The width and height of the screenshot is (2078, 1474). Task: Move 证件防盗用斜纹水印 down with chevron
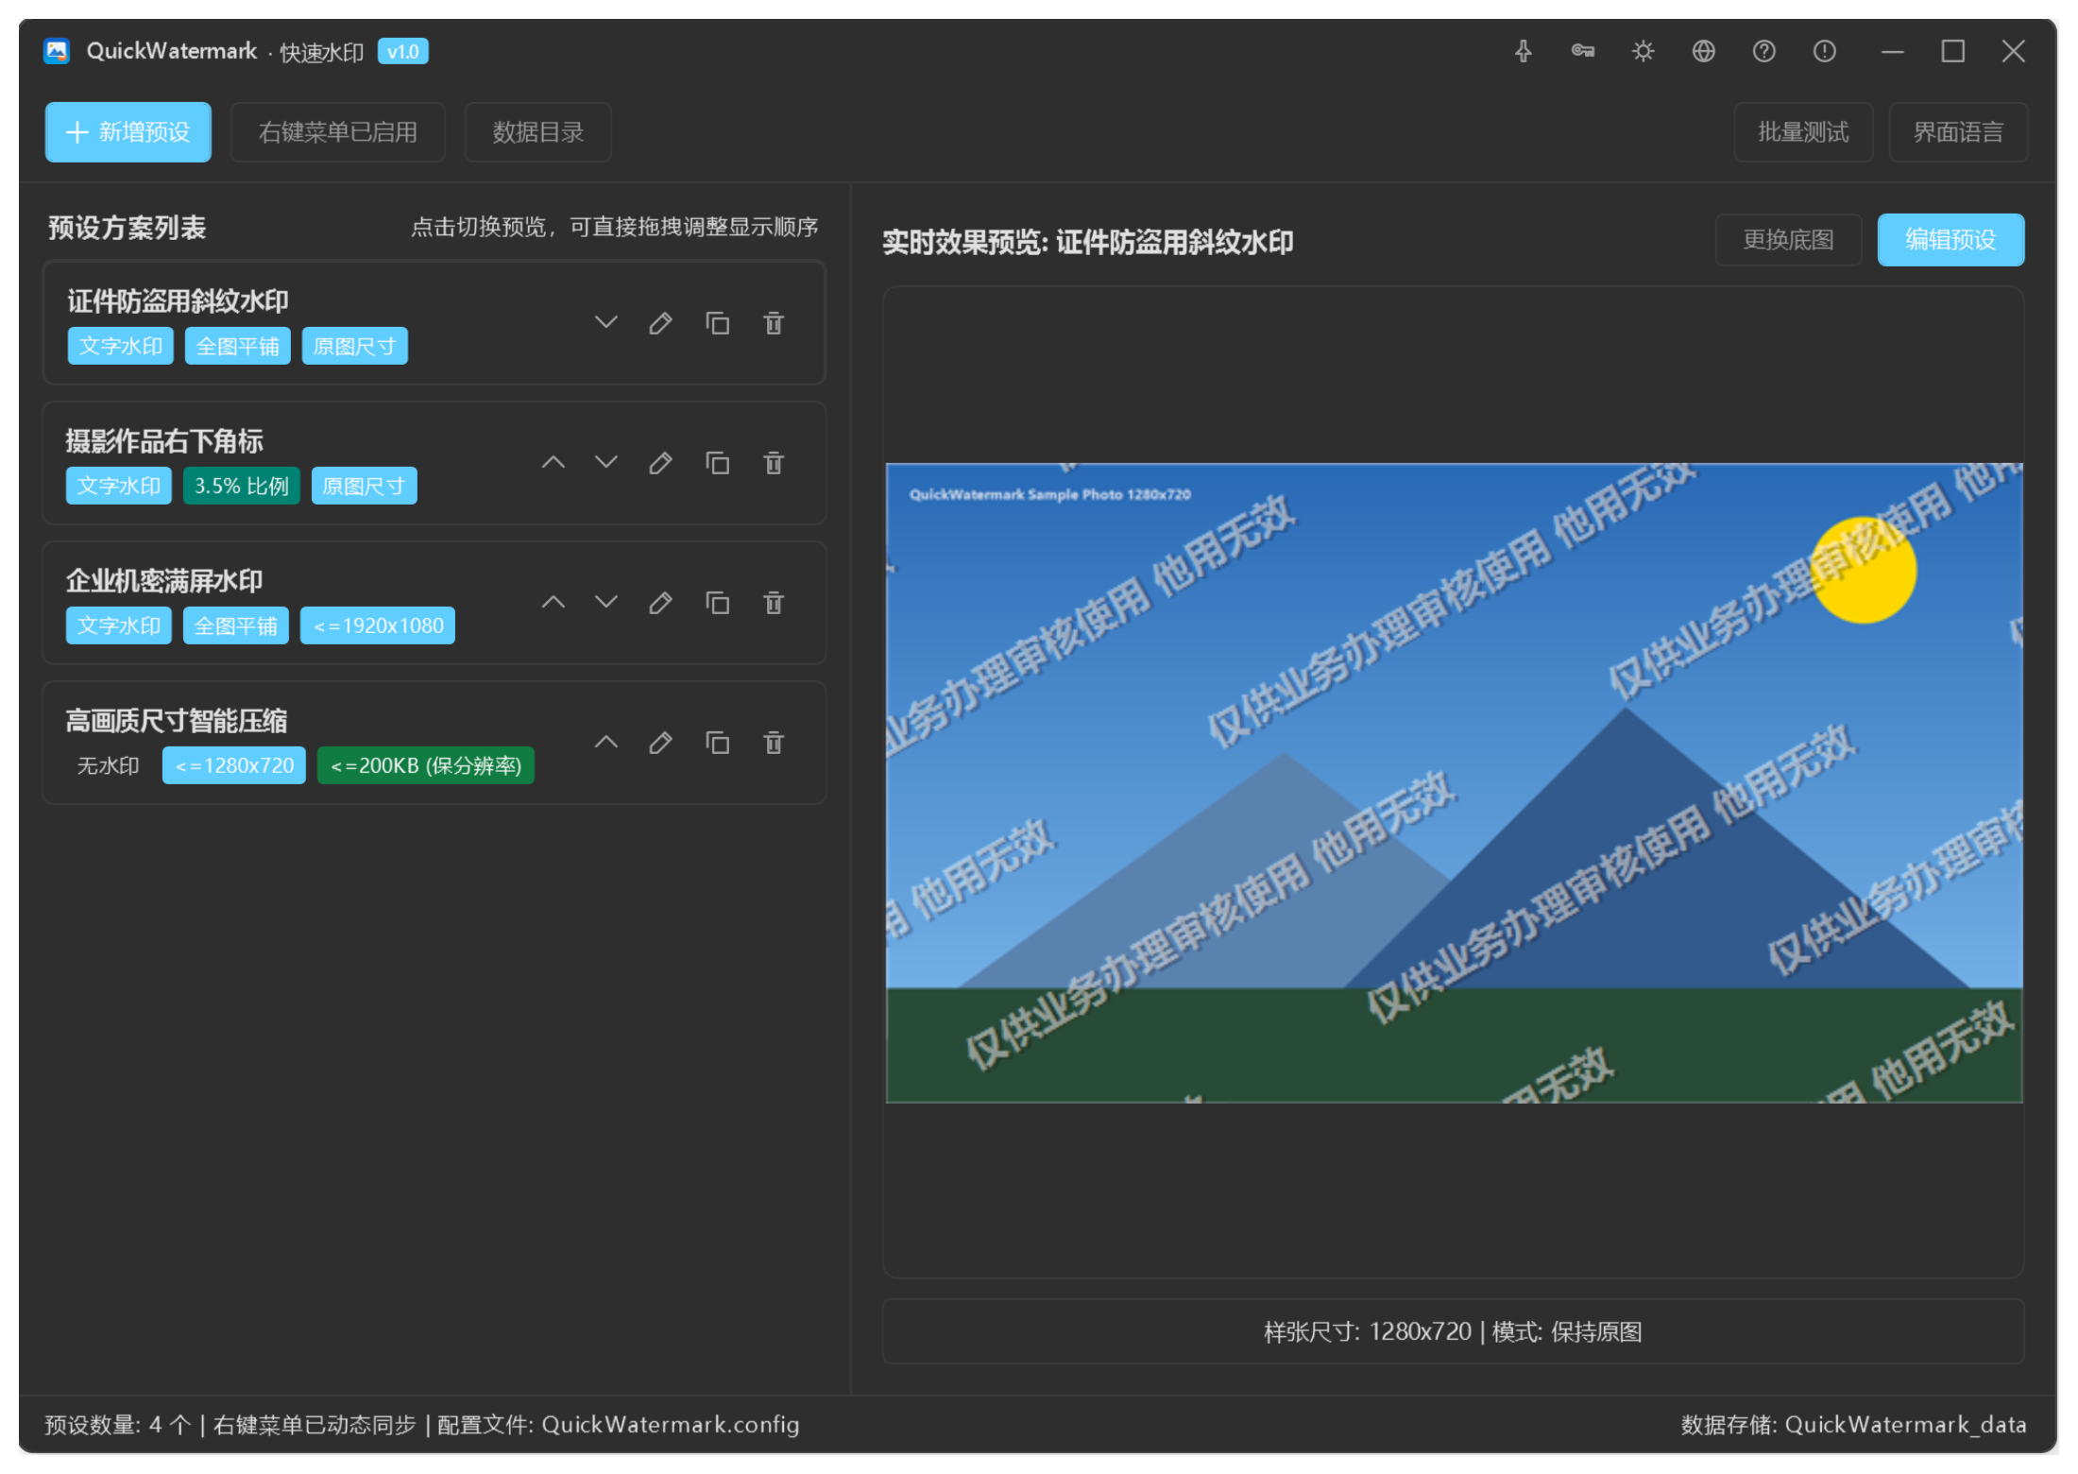click(606, 323)
